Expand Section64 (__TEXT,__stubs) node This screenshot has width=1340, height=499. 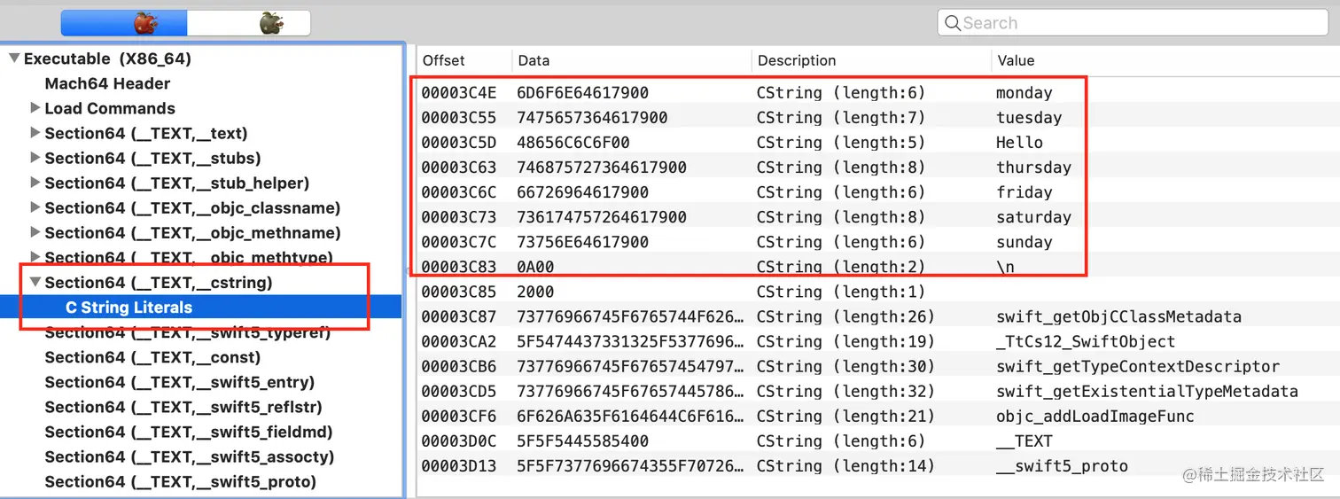(x=35, y=158)
